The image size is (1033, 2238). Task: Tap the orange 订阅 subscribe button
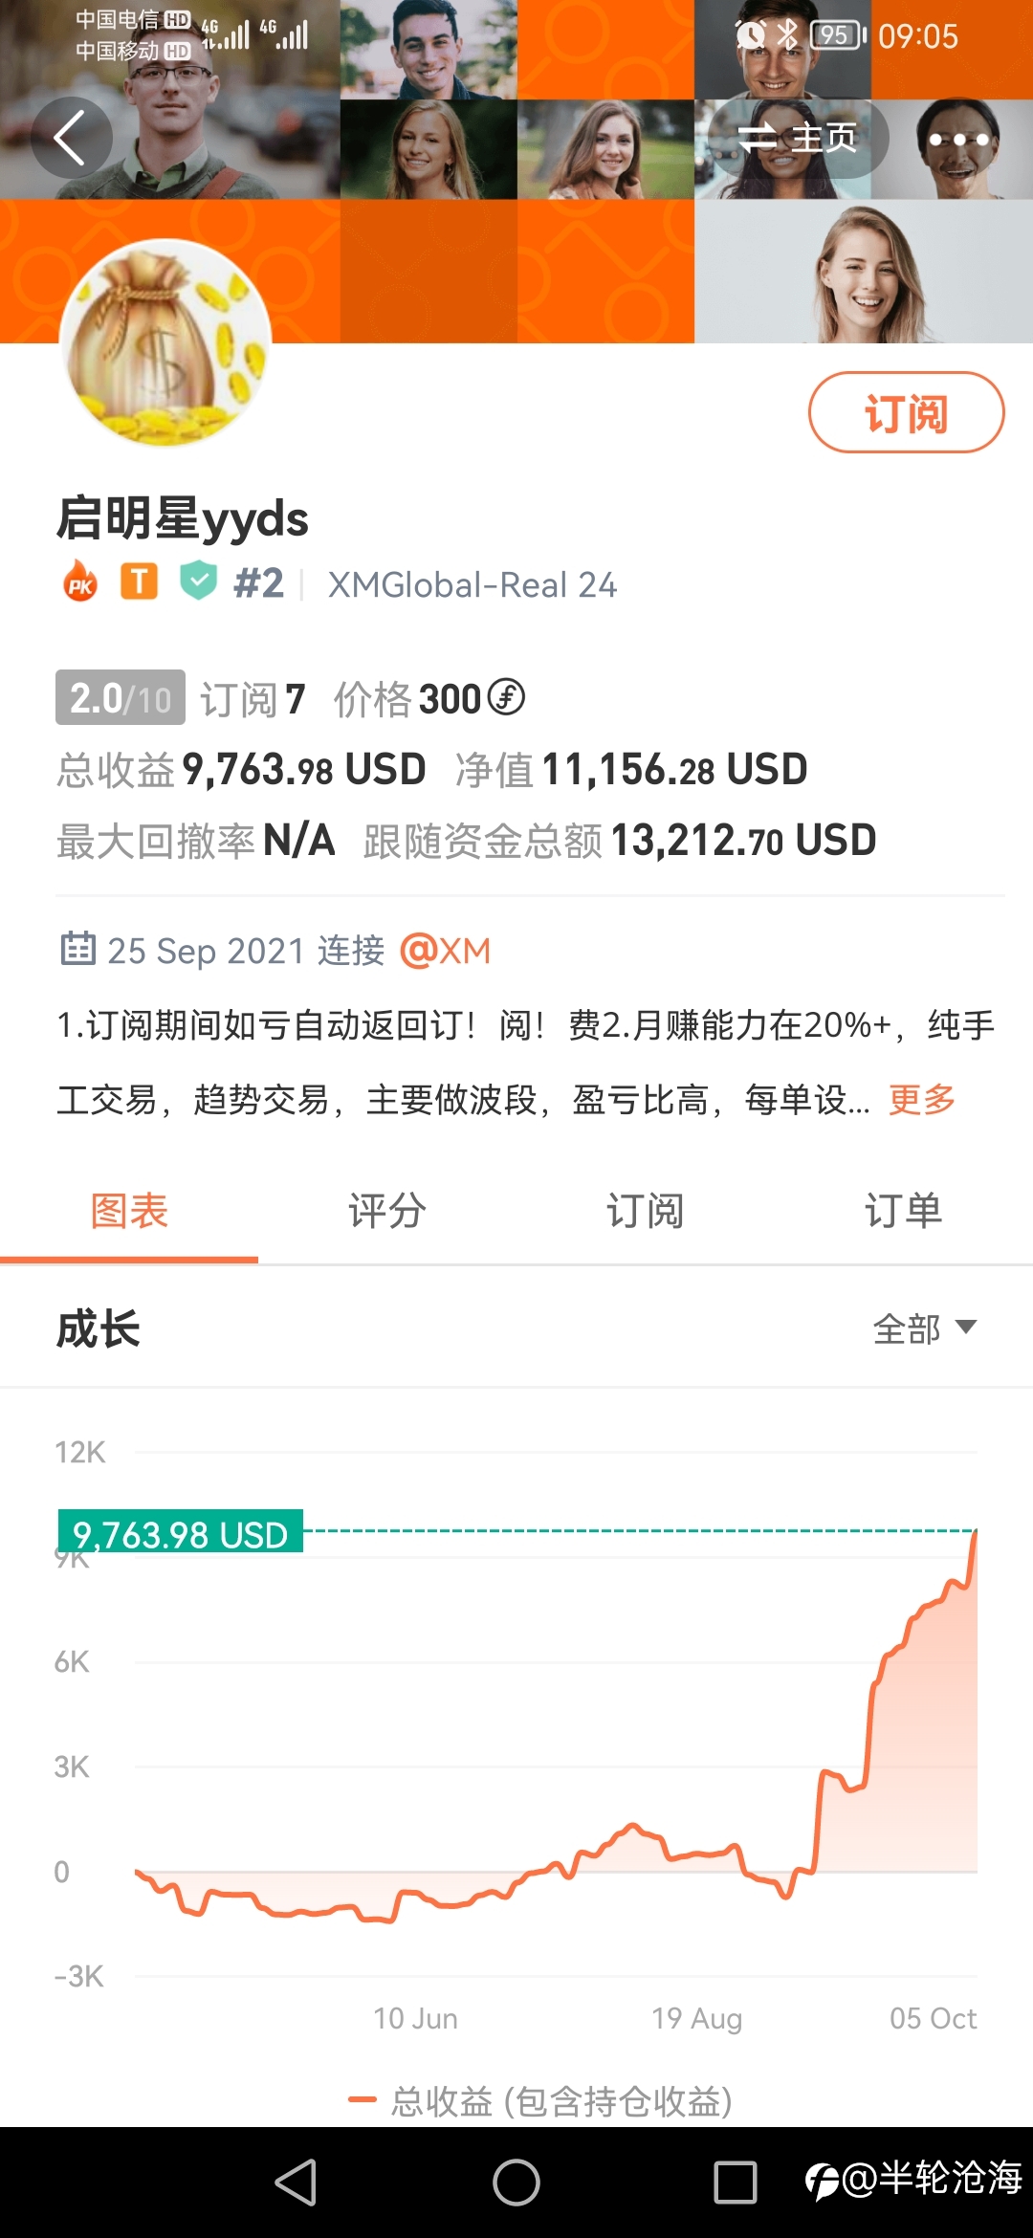point(906,412)
